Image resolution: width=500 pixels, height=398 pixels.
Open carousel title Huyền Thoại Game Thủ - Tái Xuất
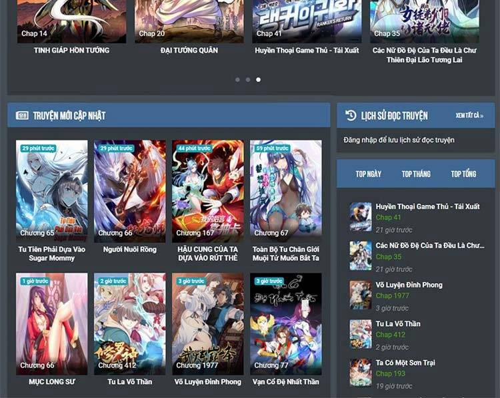[307, 51]
